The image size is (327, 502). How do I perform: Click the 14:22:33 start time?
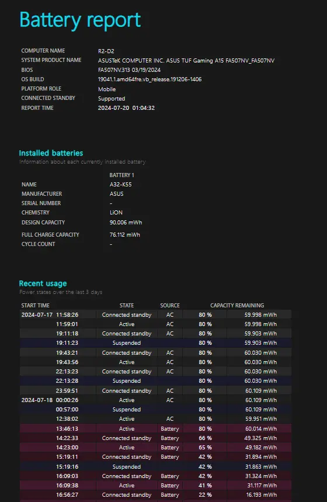coord(67,438)
